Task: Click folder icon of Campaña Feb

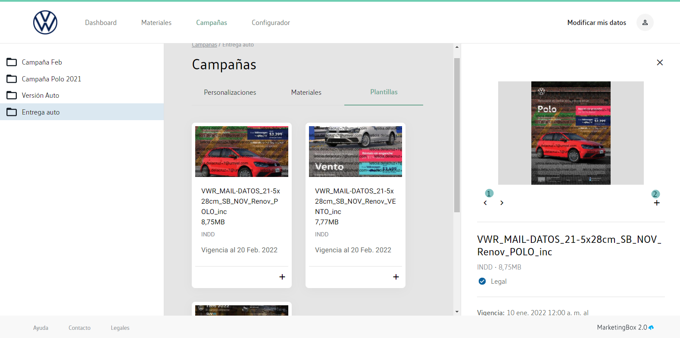Action: 12,62
